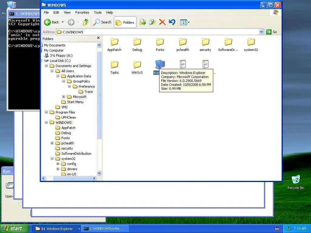Open the File menu

pos(46,12)
